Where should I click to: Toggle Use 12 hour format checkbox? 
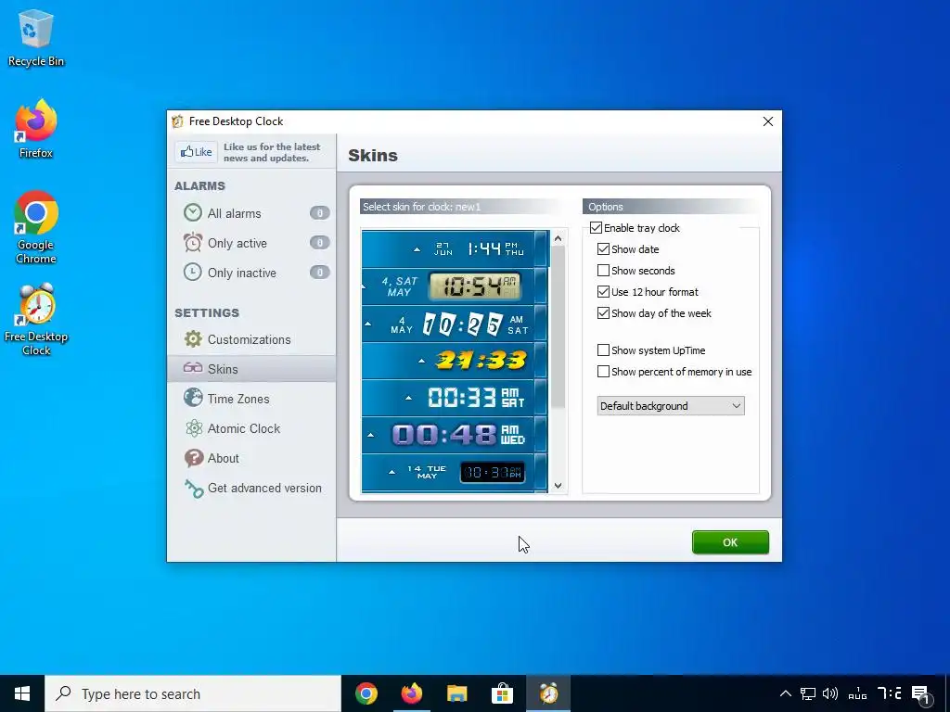pos(603,292)
